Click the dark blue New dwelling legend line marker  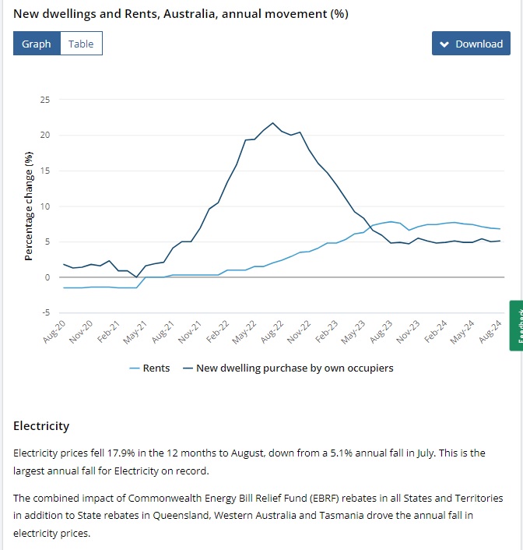pos(188,368)
